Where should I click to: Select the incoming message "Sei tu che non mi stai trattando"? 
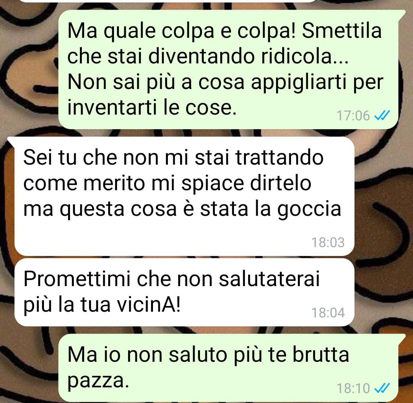pyautogui.click(x=184, y=196)
